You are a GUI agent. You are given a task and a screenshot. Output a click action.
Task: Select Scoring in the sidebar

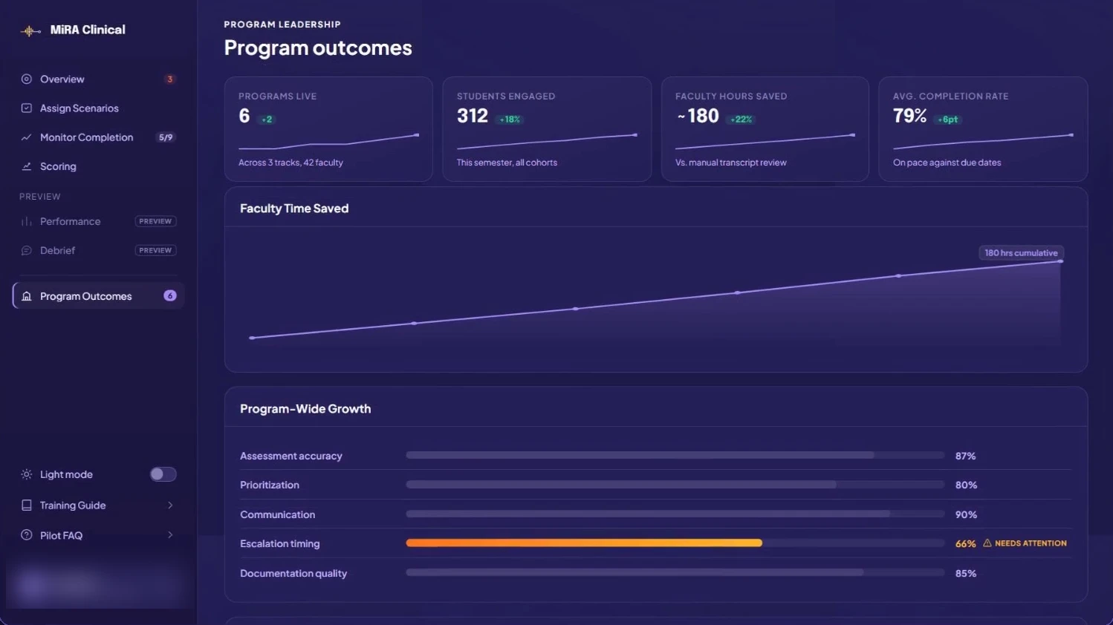(98, 166)
